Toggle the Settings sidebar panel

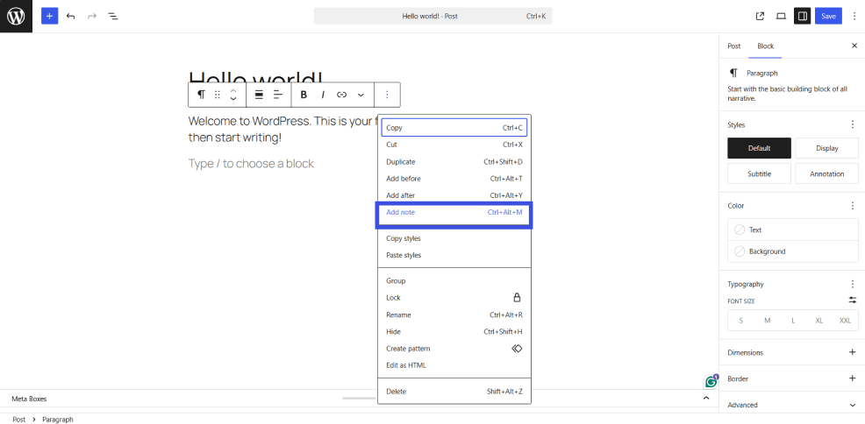click(x=803, y=16)
